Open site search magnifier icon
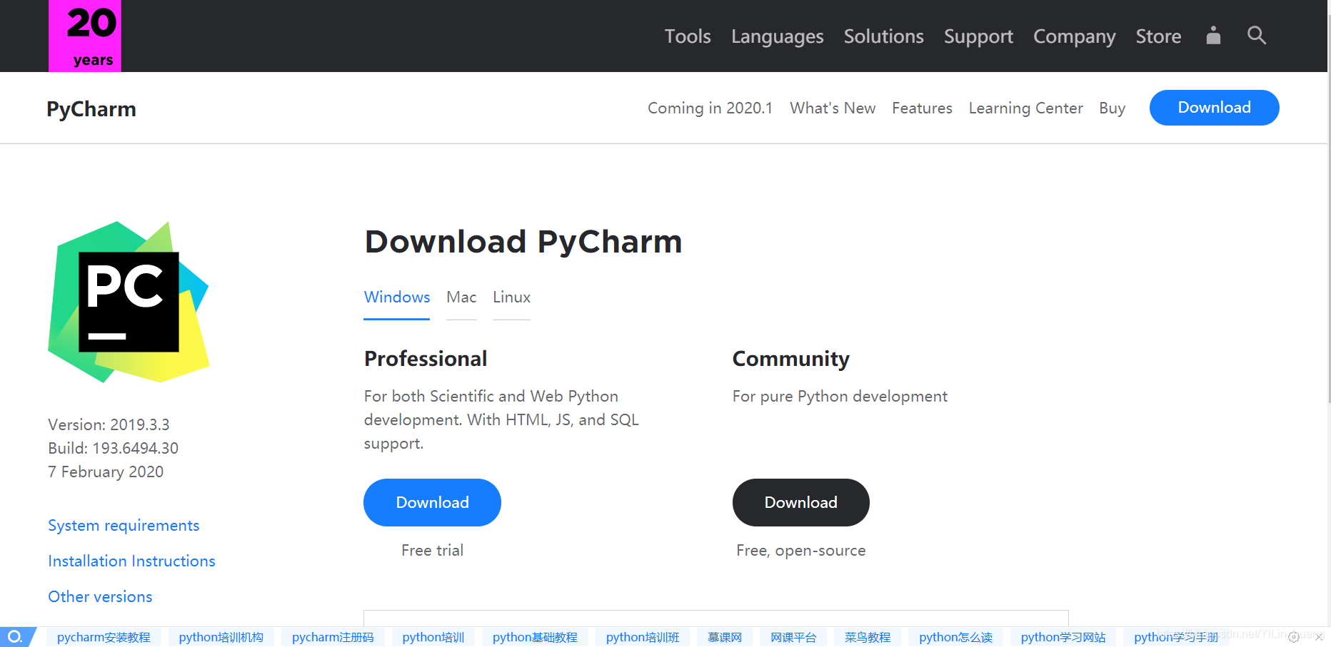The width and height of the screenshot is (1331, 647). (1257, 36)
